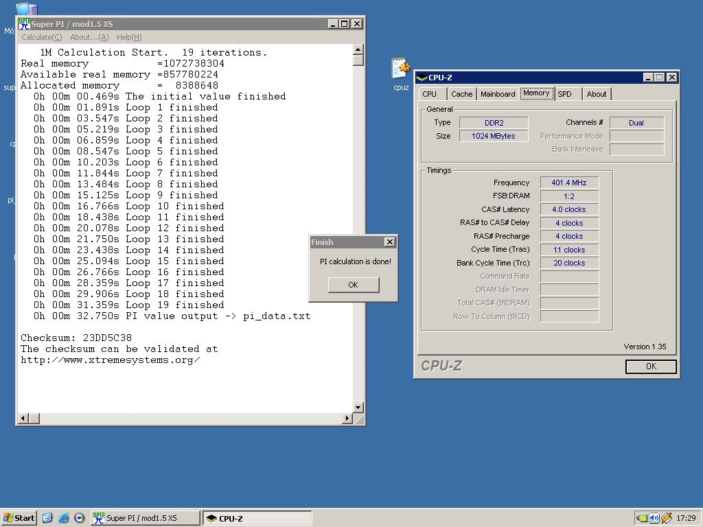Click Super PI horizontal scrollbar right arrow
Viewport: 703px width, 527px height.
click(x=347, y=418)
